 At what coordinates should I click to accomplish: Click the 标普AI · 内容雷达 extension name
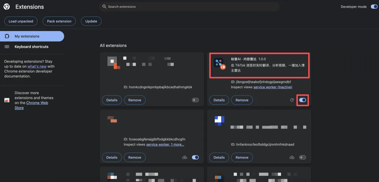tap(244, 59)
